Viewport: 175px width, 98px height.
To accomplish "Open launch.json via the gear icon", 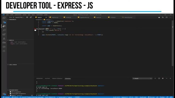I will (x=27, y=17).
